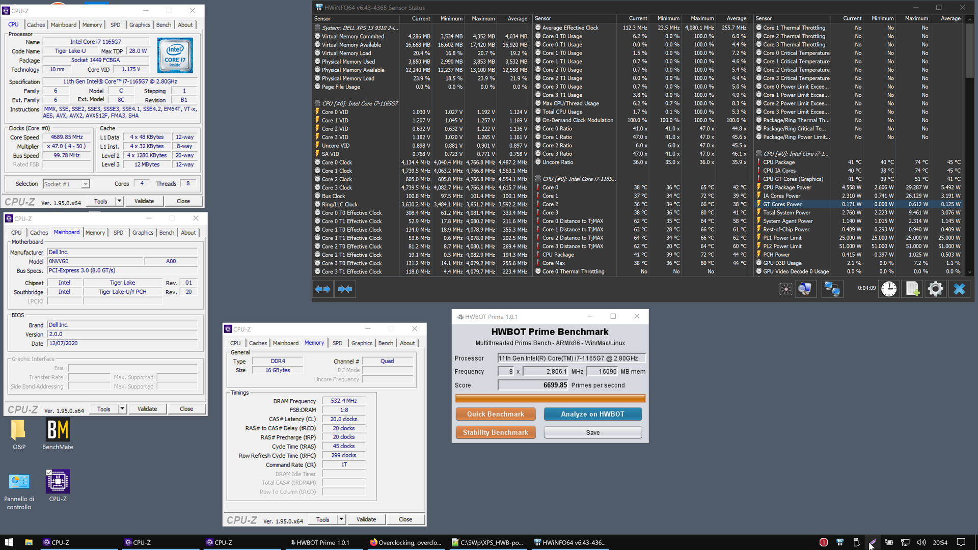
Task: Open the volume speaker tray icon
Action: tap(921, 542)
